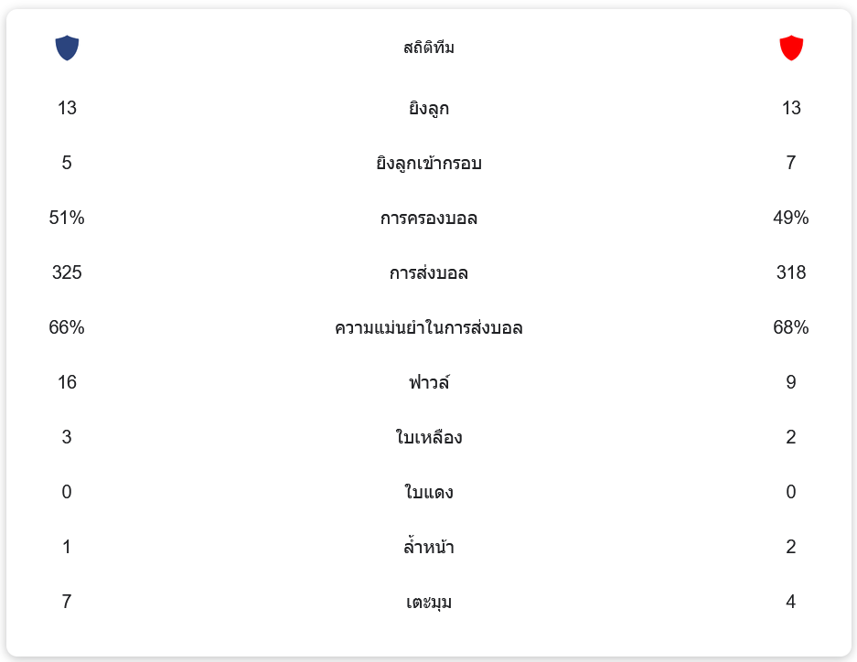857x662 pixels.
Task: Click the เตะมุม stat label
Action: (428, 603)
